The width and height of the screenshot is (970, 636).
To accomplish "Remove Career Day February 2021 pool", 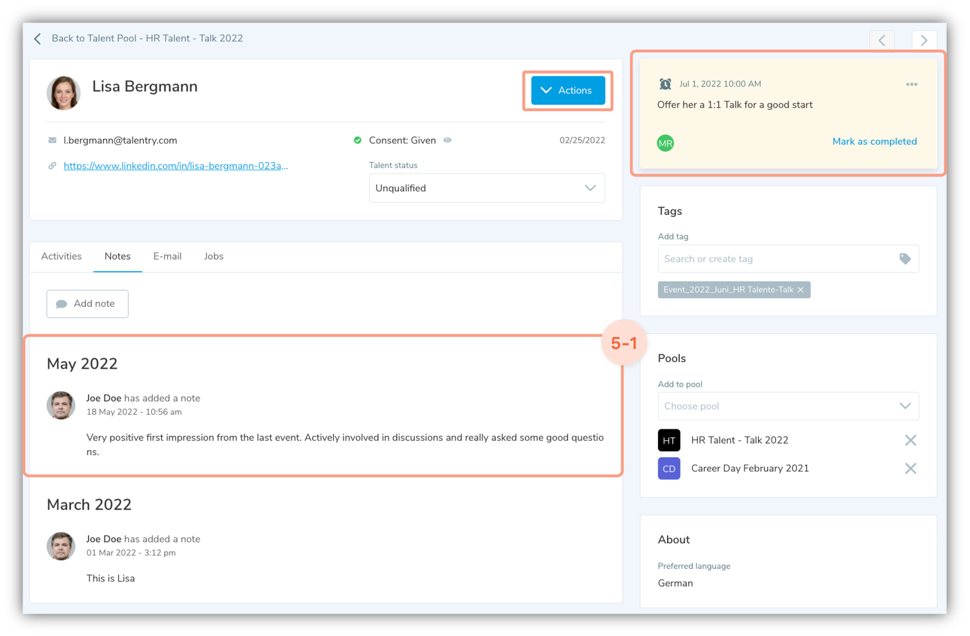I will [910, 469].
